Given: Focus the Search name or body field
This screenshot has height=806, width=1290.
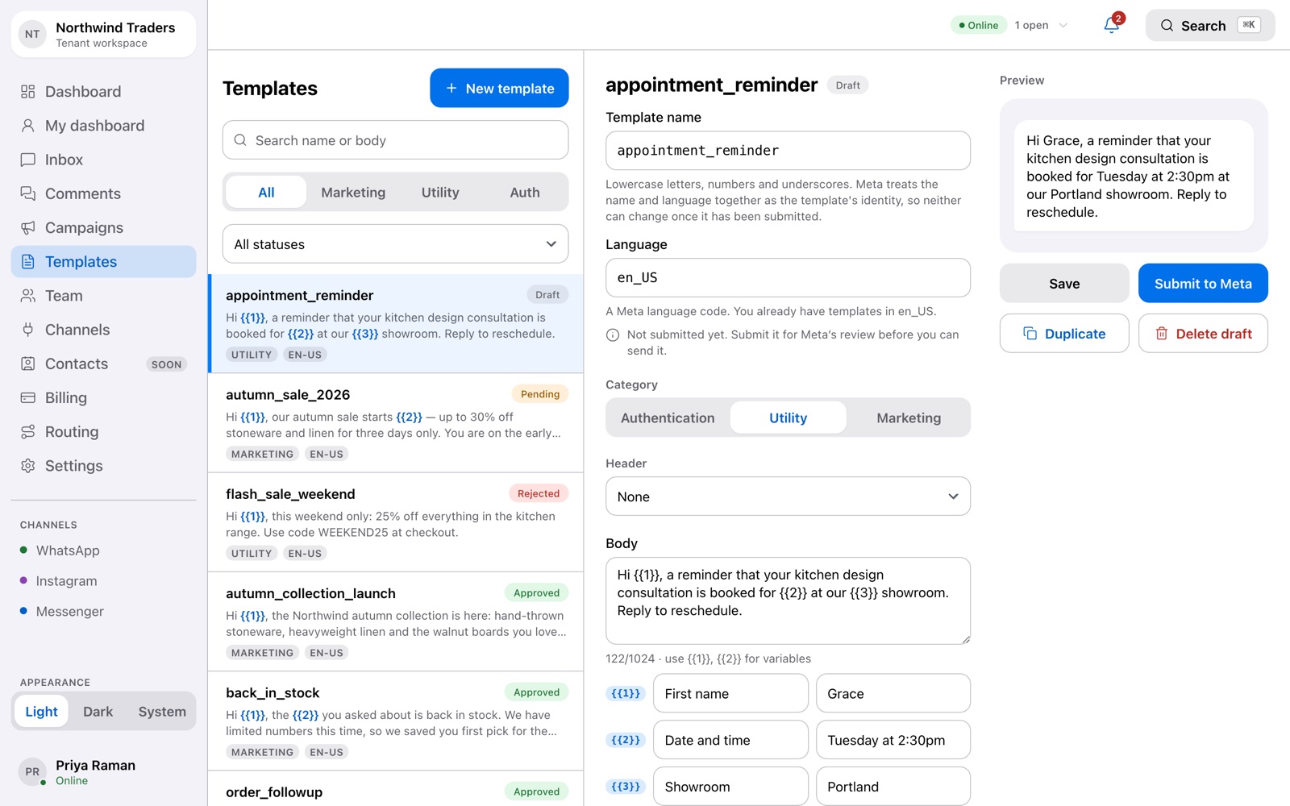Looking at the screenshot, I should point(395,140).
